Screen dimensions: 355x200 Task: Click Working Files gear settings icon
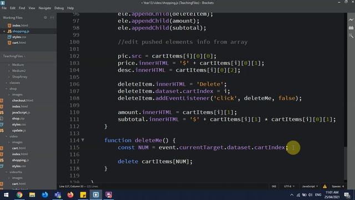tap(45, 17)
